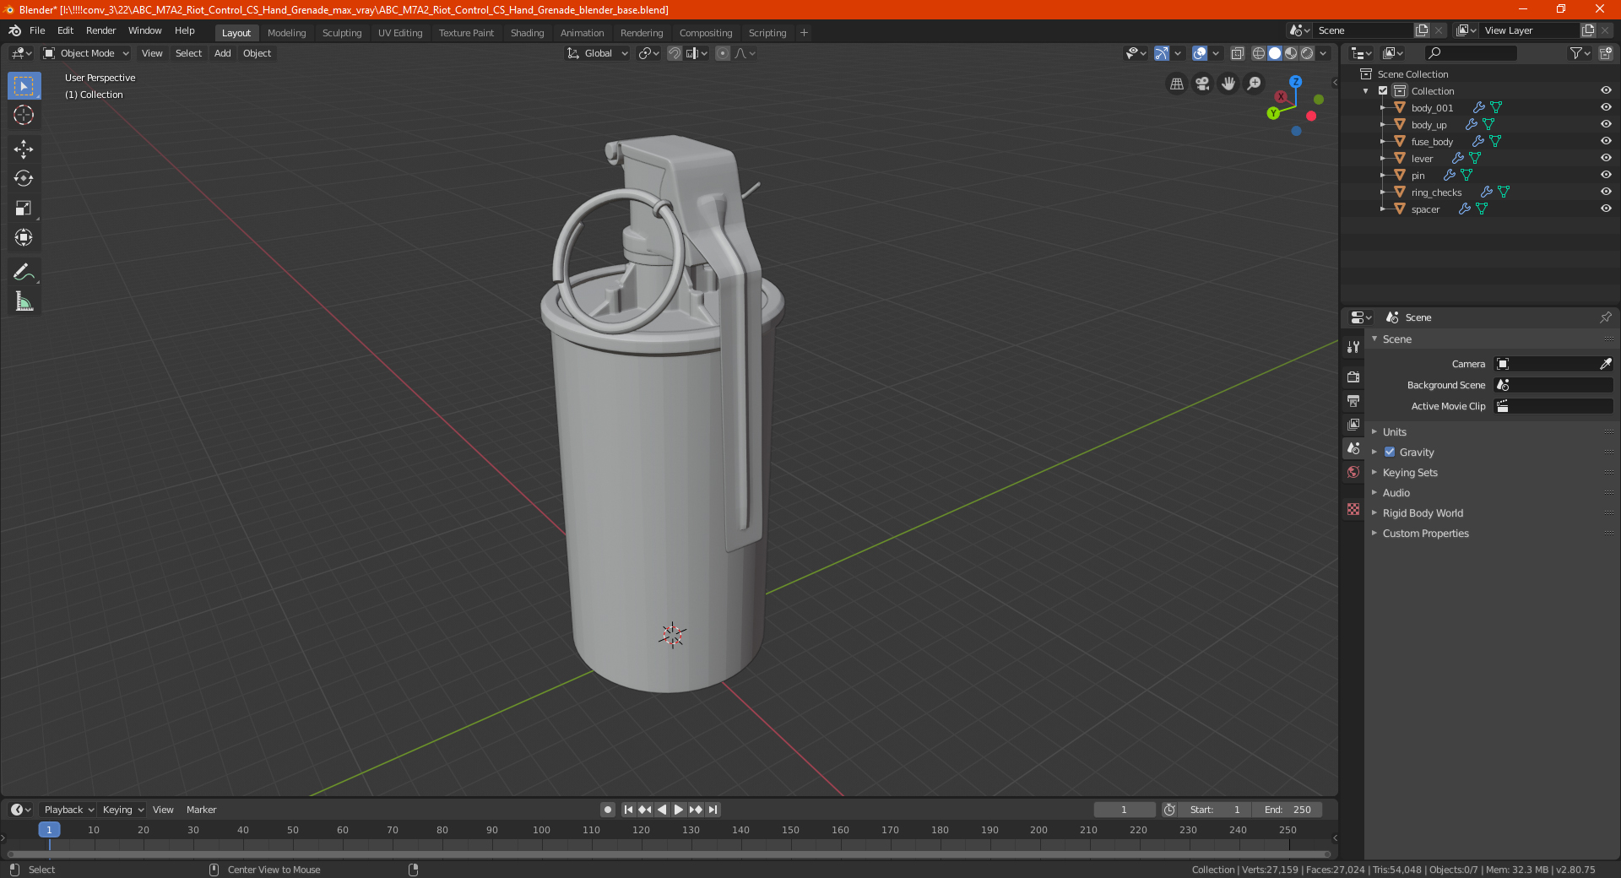Click the End frame 250 field
The width and height of the screenshot is (1621, 878).
click(1288, 810)
